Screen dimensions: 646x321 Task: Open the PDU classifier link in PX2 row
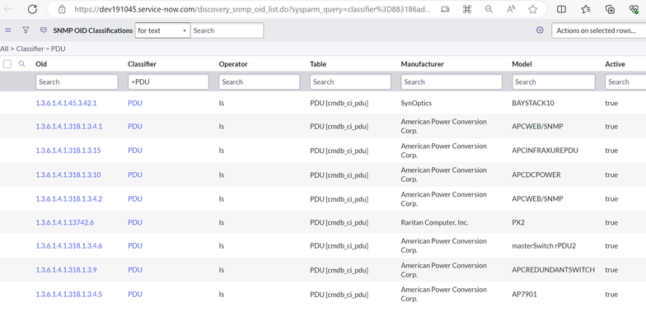tap(135, 222)
